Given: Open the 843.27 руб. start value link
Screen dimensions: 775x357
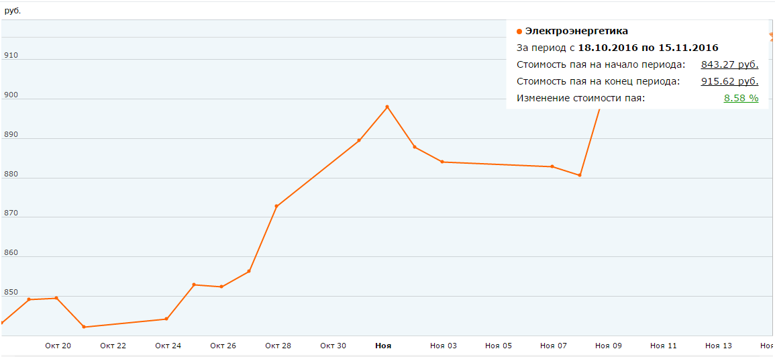Looking at the screenshot, I should [x=729, y=64].
